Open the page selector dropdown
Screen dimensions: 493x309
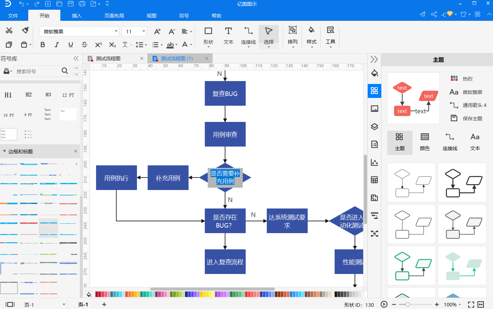64,304
